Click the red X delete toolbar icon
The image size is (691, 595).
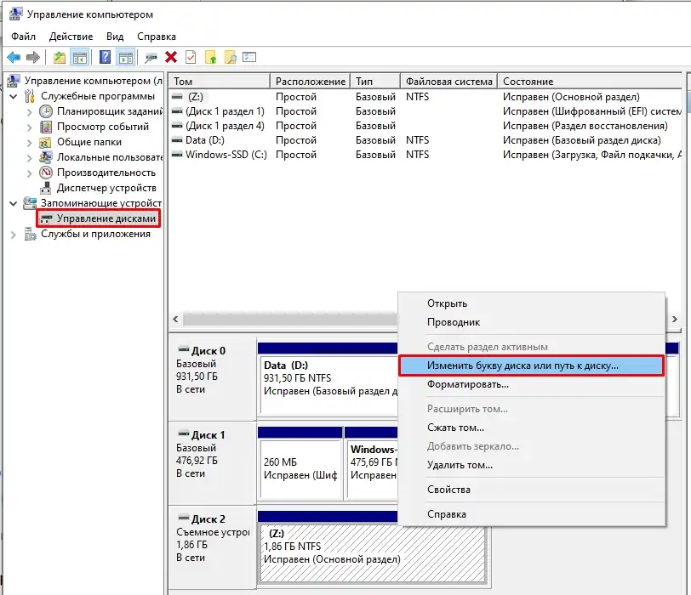(x=171, y=58)
